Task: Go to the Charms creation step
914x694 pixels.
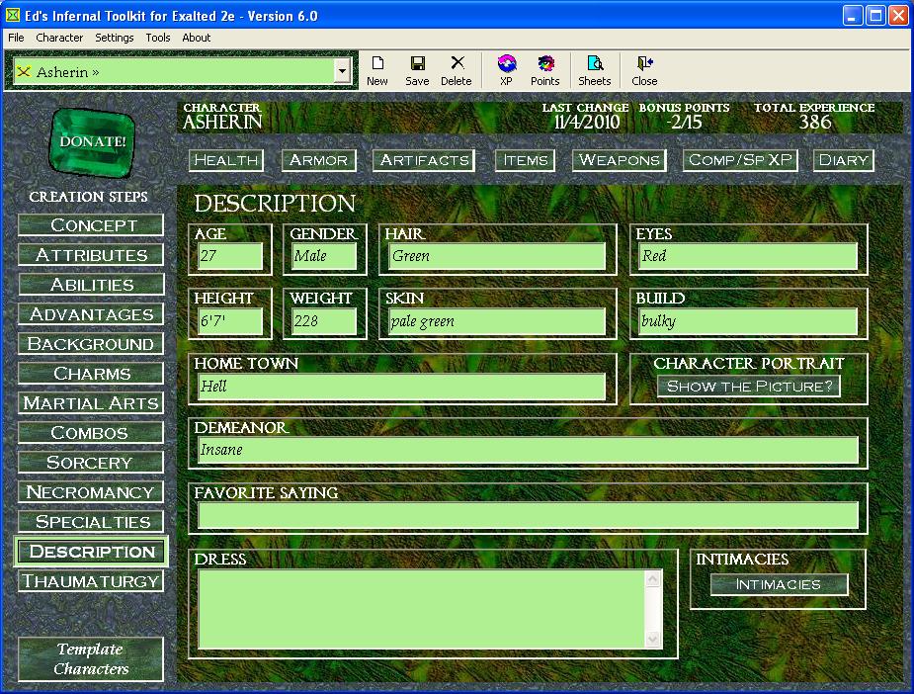Action: point(91,374)
